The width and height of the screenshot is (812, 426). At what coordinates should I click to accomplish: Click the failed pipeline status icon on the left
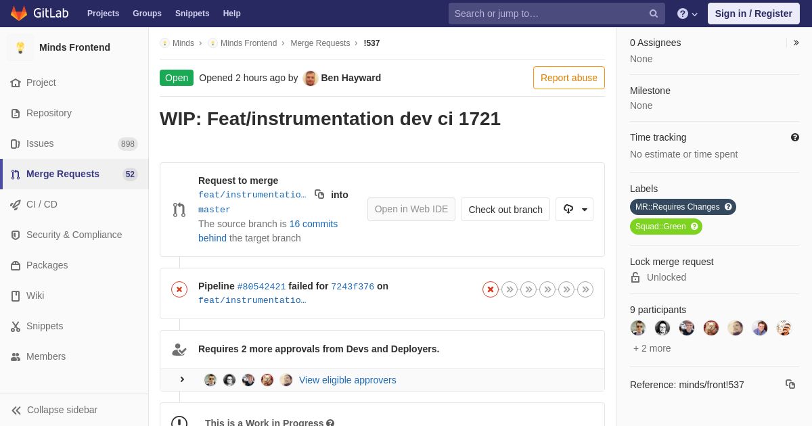tap(179, 289)
